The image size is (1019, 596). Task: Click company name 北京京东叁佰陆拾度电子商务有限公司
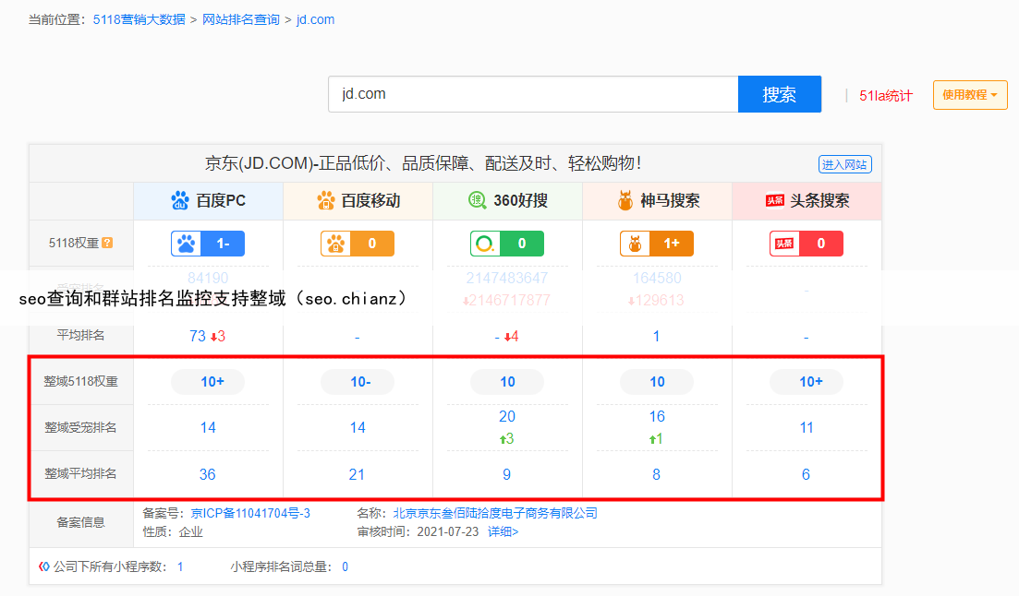495,513
